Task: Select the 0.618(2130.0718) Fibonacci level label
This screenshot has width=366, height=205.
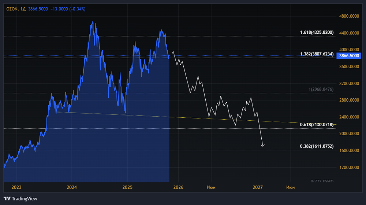Action: tap(317, 125)
